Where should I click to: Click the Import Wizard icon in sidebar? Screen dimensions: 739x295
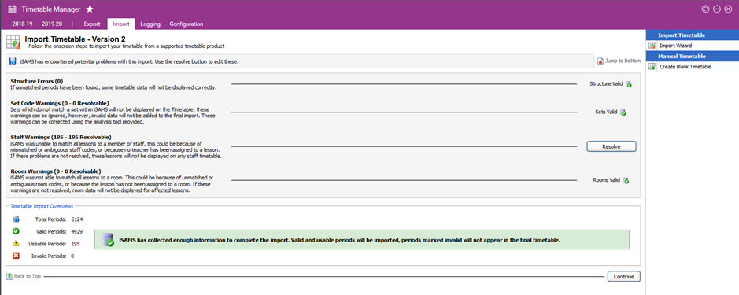[652, 46]
